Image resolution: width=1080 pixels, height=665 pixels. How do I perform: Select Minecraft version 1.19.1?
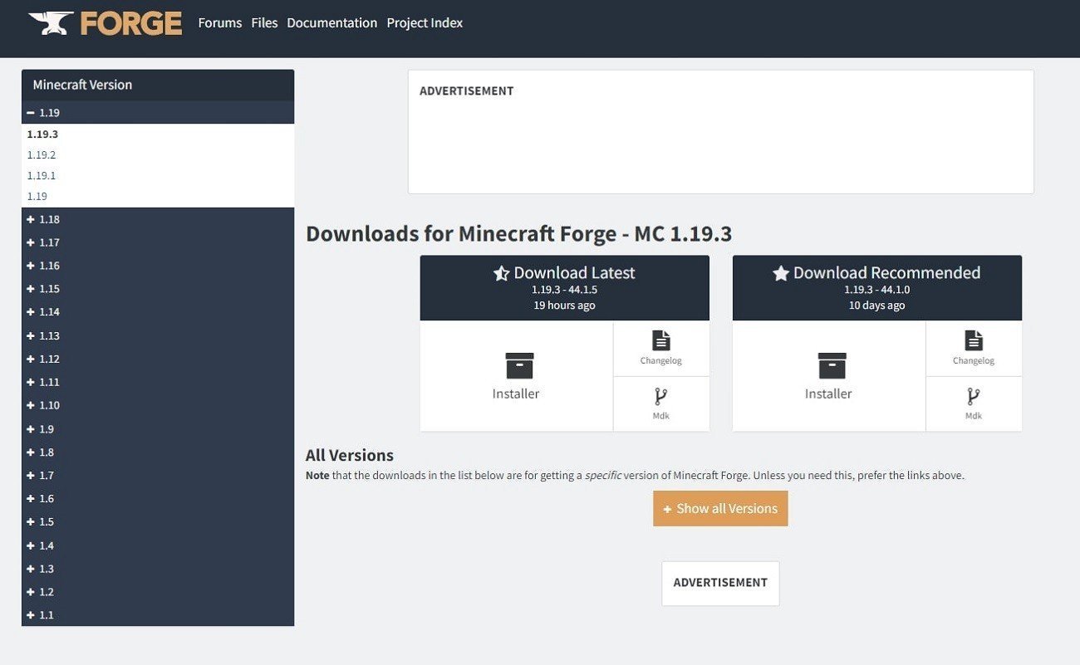tap(42, 175)
